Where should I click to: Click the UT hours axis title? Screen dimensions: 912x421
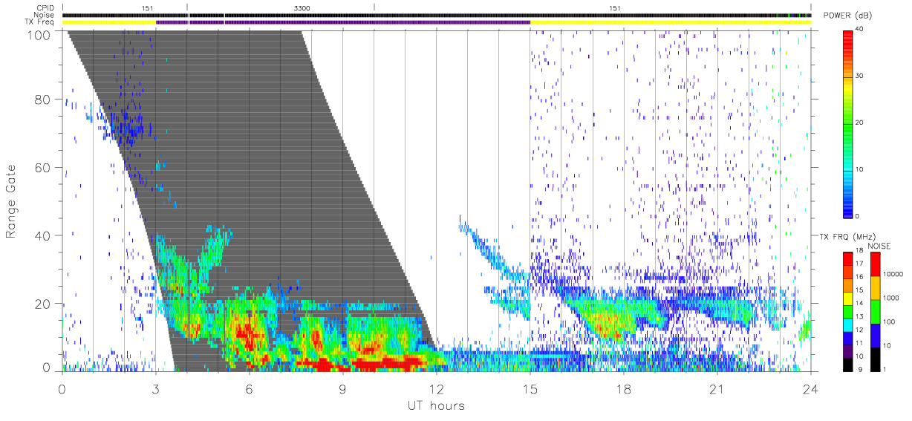pyautogui.click(x=435, y=405)
